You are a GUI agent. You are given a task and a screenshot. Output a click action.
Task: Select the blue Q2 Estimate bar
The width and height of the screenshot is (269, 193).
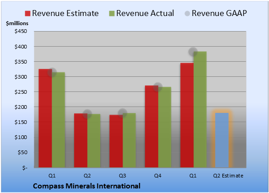(x=222, y=140)
